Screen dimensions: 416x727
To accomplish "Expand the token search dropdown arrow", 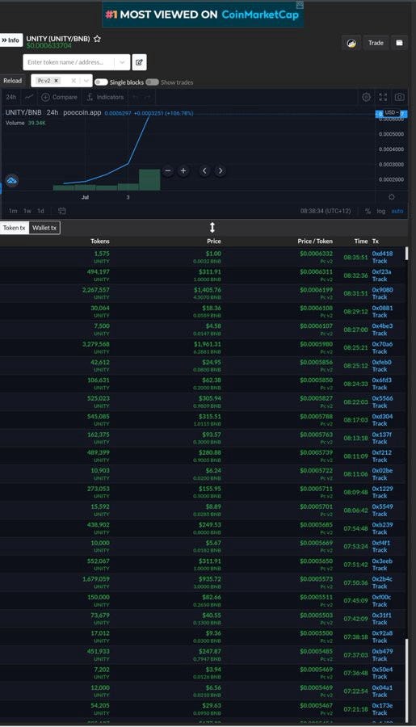I will 122,62.
